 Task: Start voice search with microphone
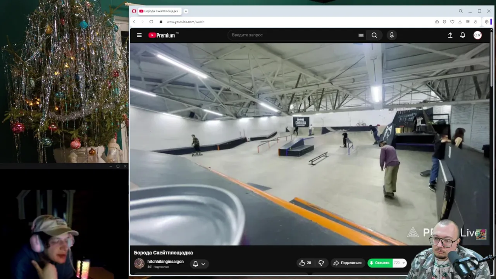pyautogui.click(x=392, y=35)
